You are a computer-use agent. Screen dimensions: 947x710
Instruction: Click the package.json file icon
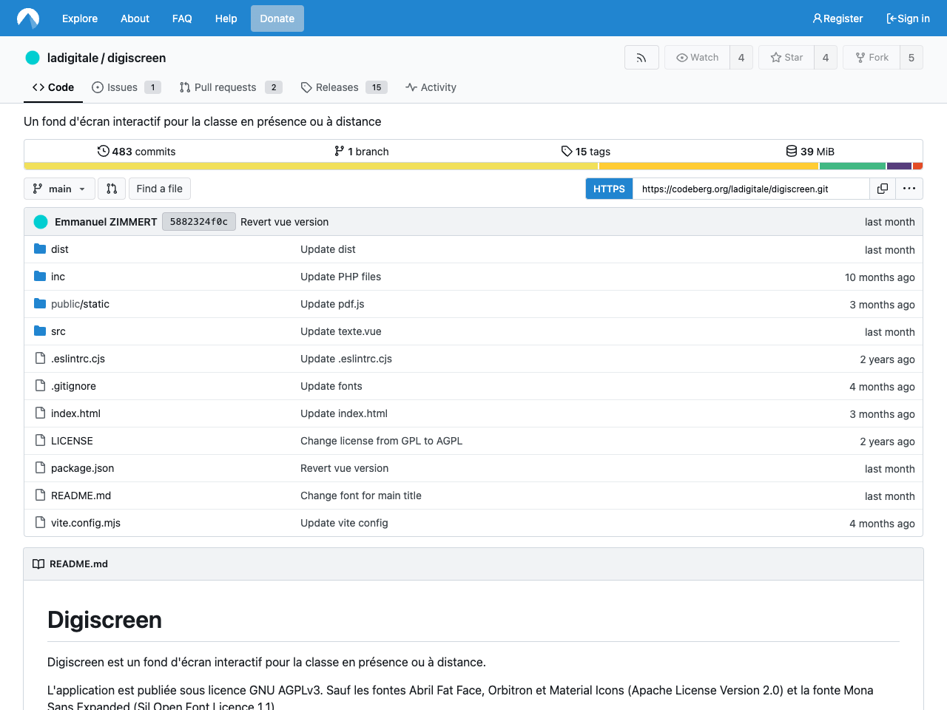(40, 468)
